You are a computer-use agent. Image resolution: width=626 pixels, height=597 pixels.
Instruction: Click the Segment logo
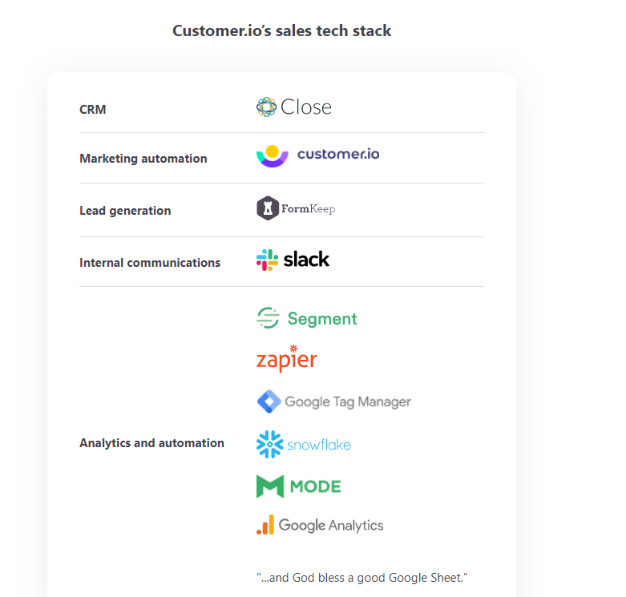click(x=306, y=318)
